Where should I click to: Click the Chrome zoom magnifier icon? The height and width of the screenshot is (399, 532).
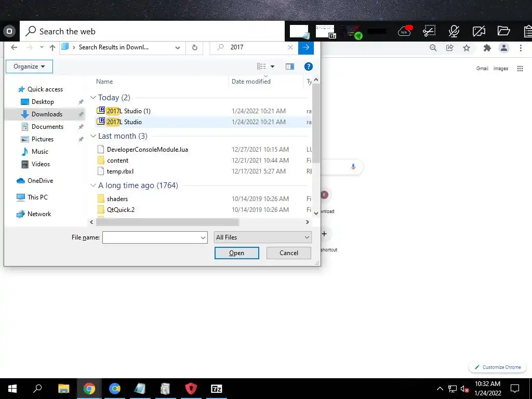coord(433,48)
